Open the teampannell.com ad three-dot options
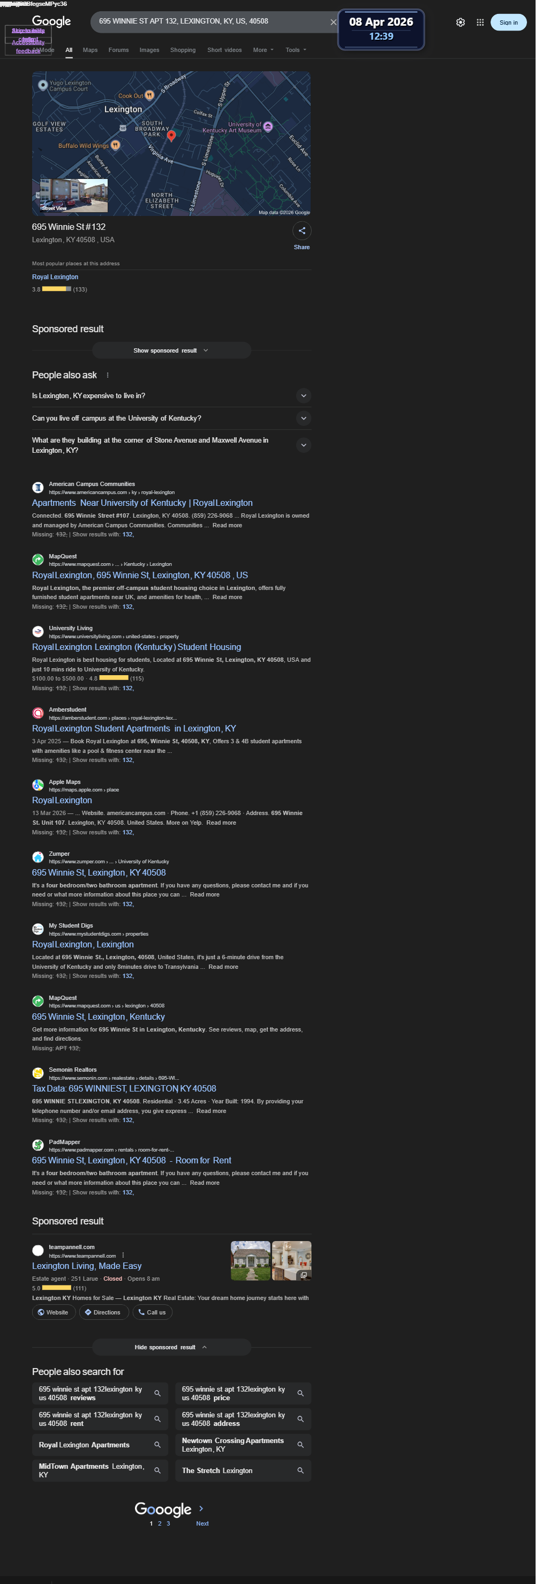 [123, 1255]
